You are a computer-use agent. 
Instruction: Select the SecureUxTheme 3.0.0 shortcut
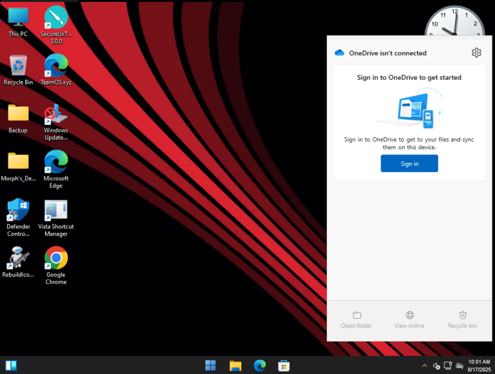[x=56, y=24]
